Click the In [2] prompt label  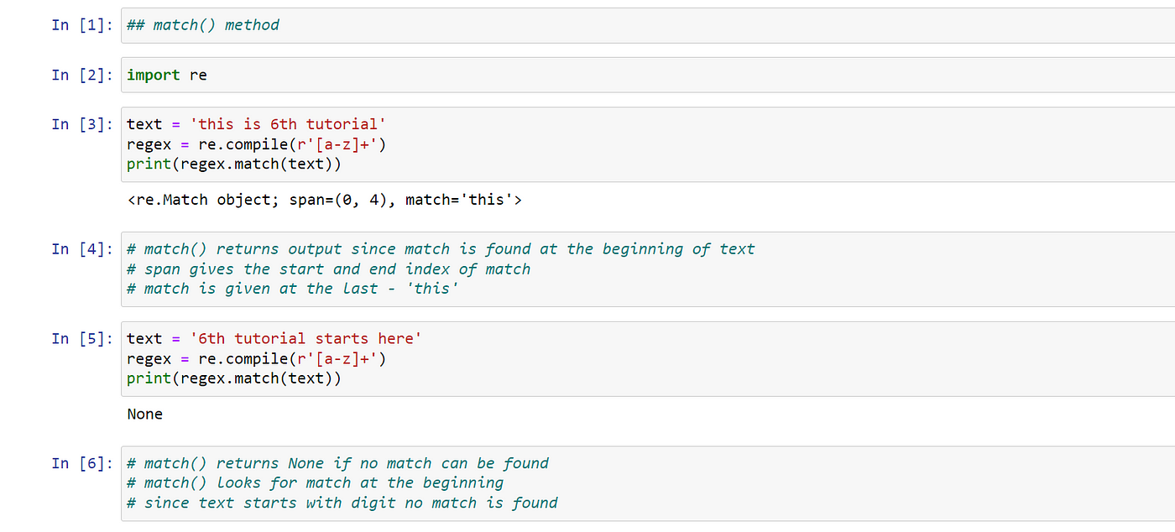tap(82, 75)
